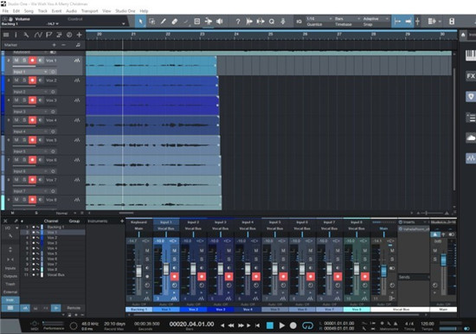Select Vox 3 in channel list

[52, 243]
